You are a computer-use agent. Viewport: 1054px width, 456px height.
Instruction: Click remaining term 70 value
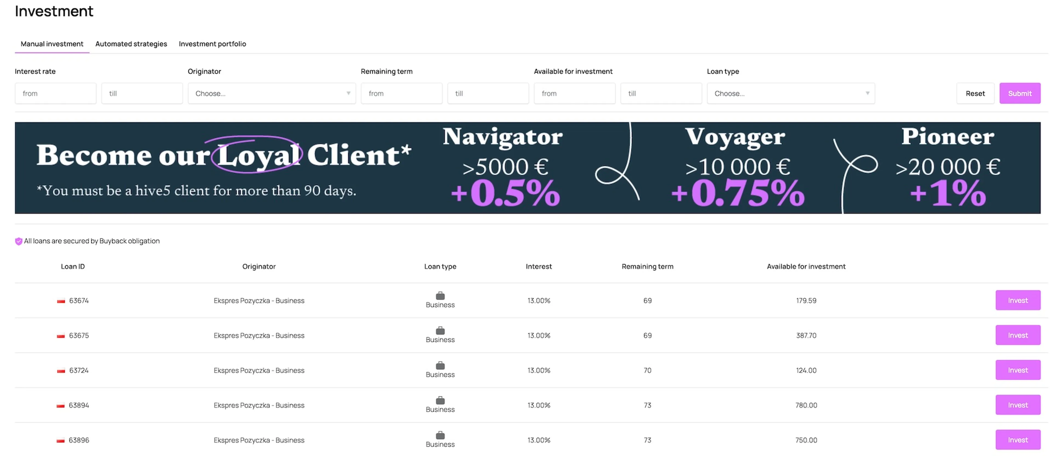click(647, 370)
